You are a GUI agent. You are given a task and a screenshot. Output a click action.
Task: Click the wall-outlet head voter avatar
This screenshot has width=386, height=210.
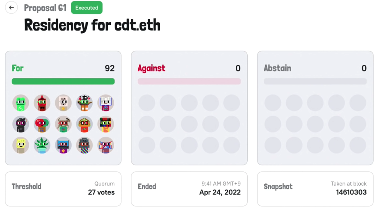pyautogui.click(x=63, y=103)
